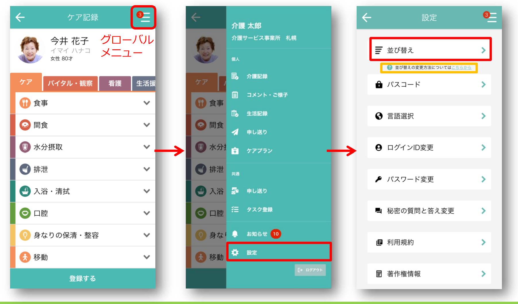Open the 並び替え settings row
This screenshot has height=304, width=518.
pyautogui.click(x=430, y=50)
